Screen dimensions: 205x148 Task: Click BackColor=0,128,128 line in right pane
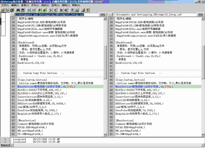point(129,63)
